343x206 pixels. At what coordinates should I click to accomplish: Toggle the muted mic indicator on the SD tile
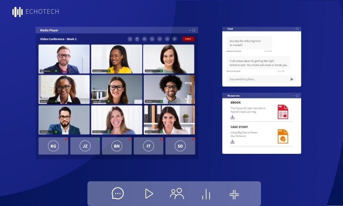193,139
